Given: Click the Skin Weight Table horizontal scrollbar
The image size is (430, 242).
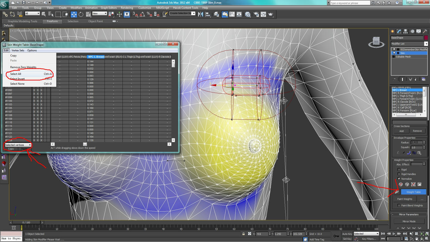Looking at the screenshot, I should [111, 144].
